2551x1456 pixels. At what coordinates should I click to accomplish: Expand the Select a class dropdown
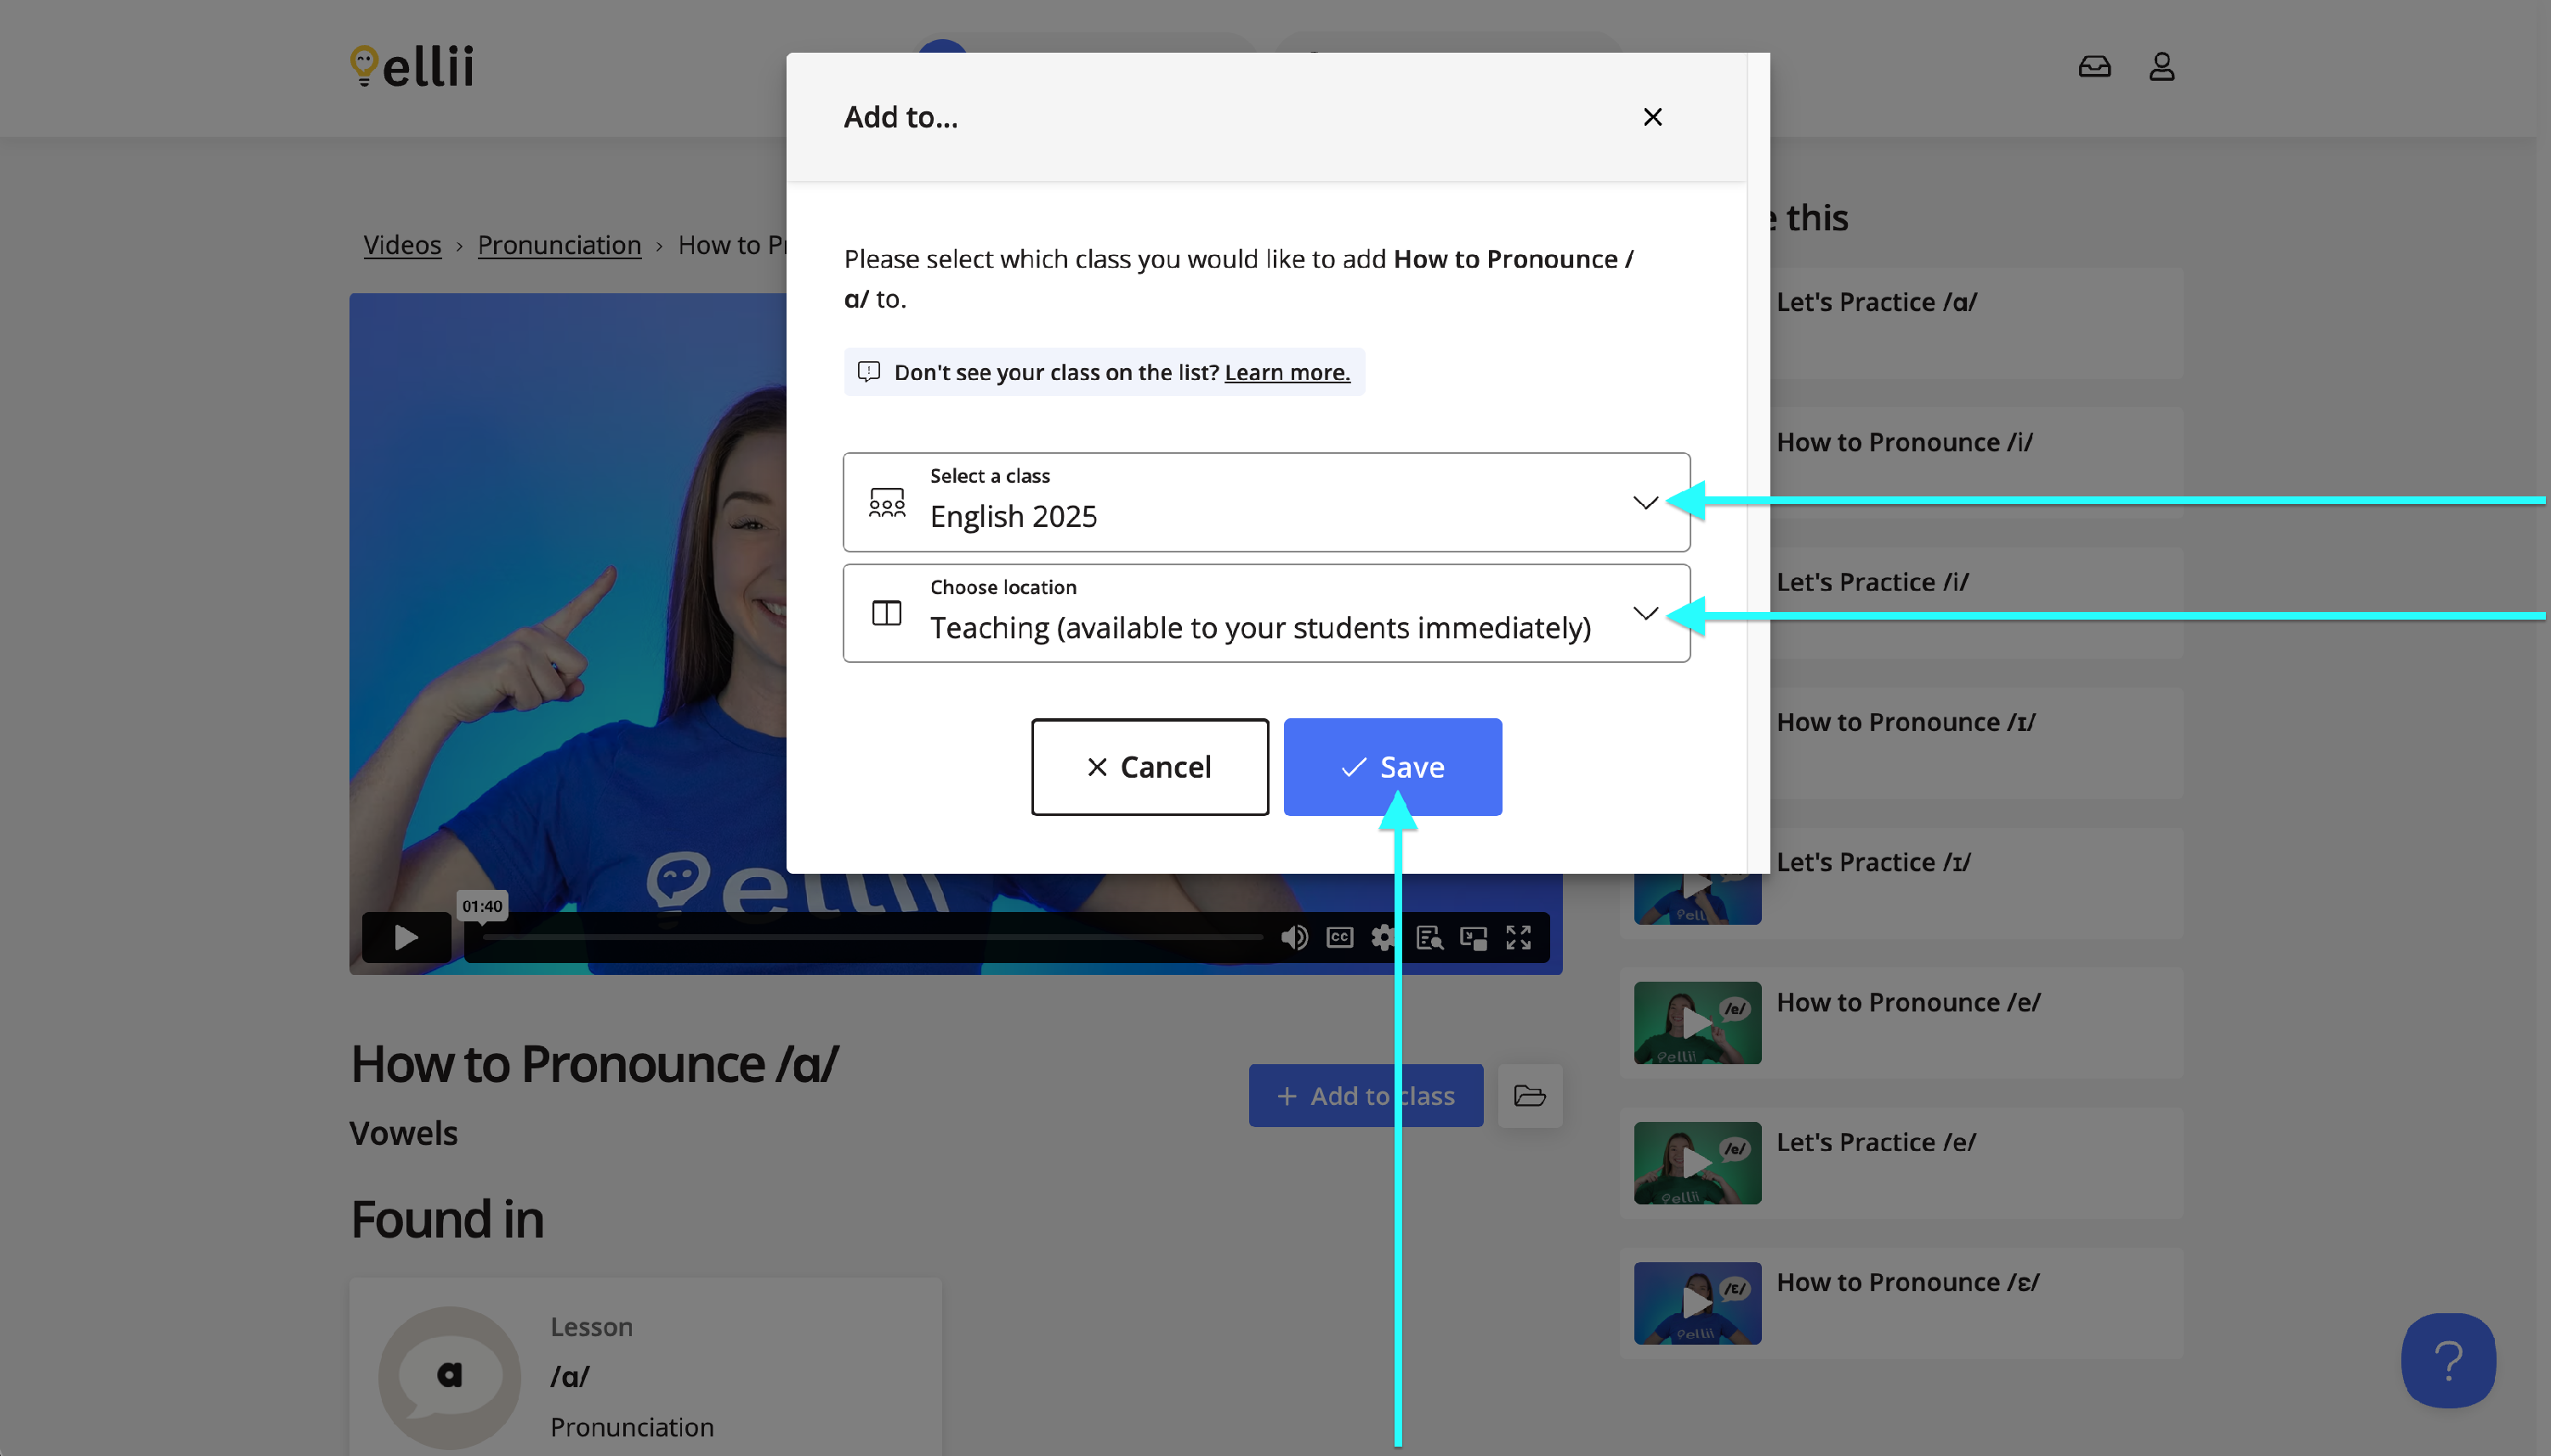pyautogui.click(x=1265, y=502)
